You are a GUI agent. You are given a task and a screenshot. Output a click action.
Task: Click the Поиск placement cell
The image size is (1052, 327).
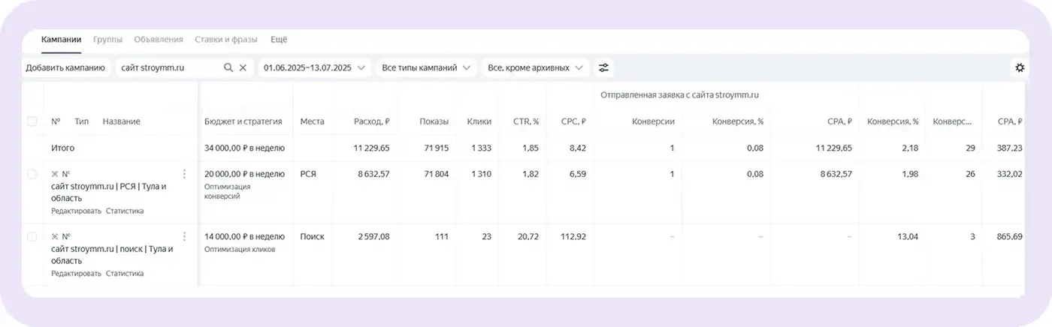tap(312, 236)
